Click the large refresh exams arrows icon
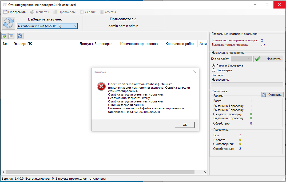This screenshot has height=182, width=286. pos(8,23)
